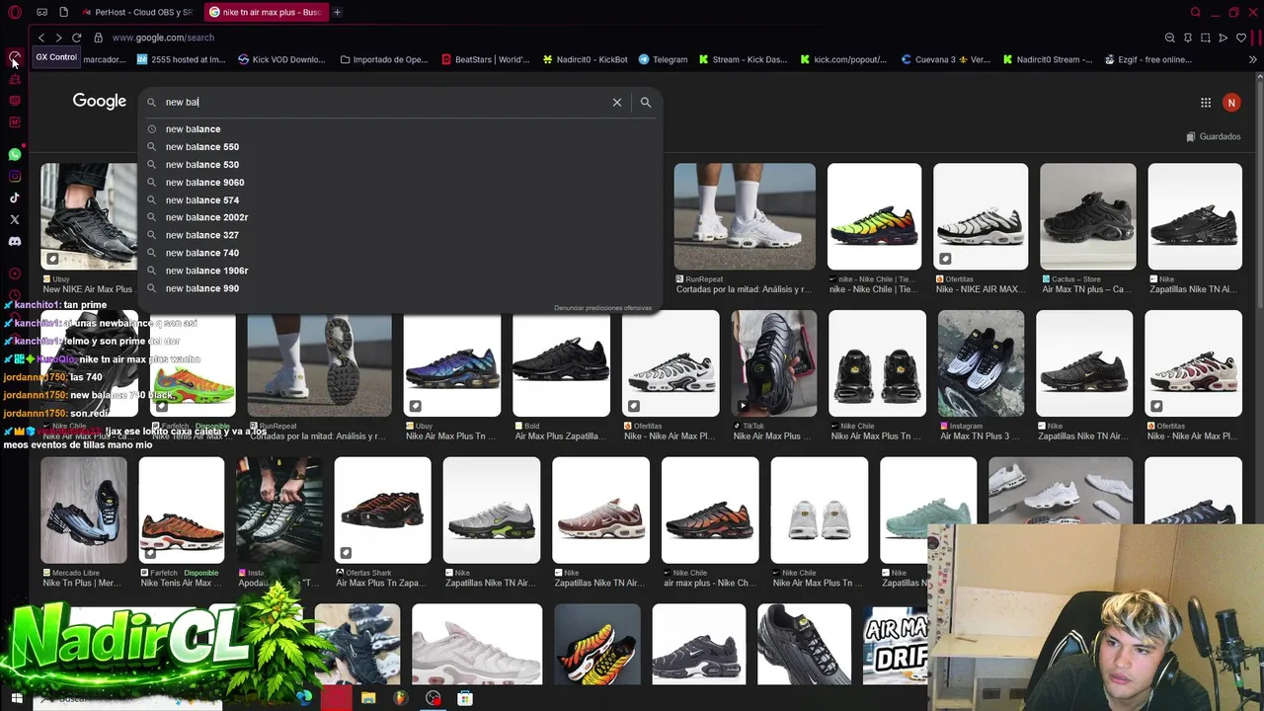Viewport: 1264px width, 711px height.
Task: Add page to bookmarks heart icon
Action: pyautogui.click(x=1241, y=38)
